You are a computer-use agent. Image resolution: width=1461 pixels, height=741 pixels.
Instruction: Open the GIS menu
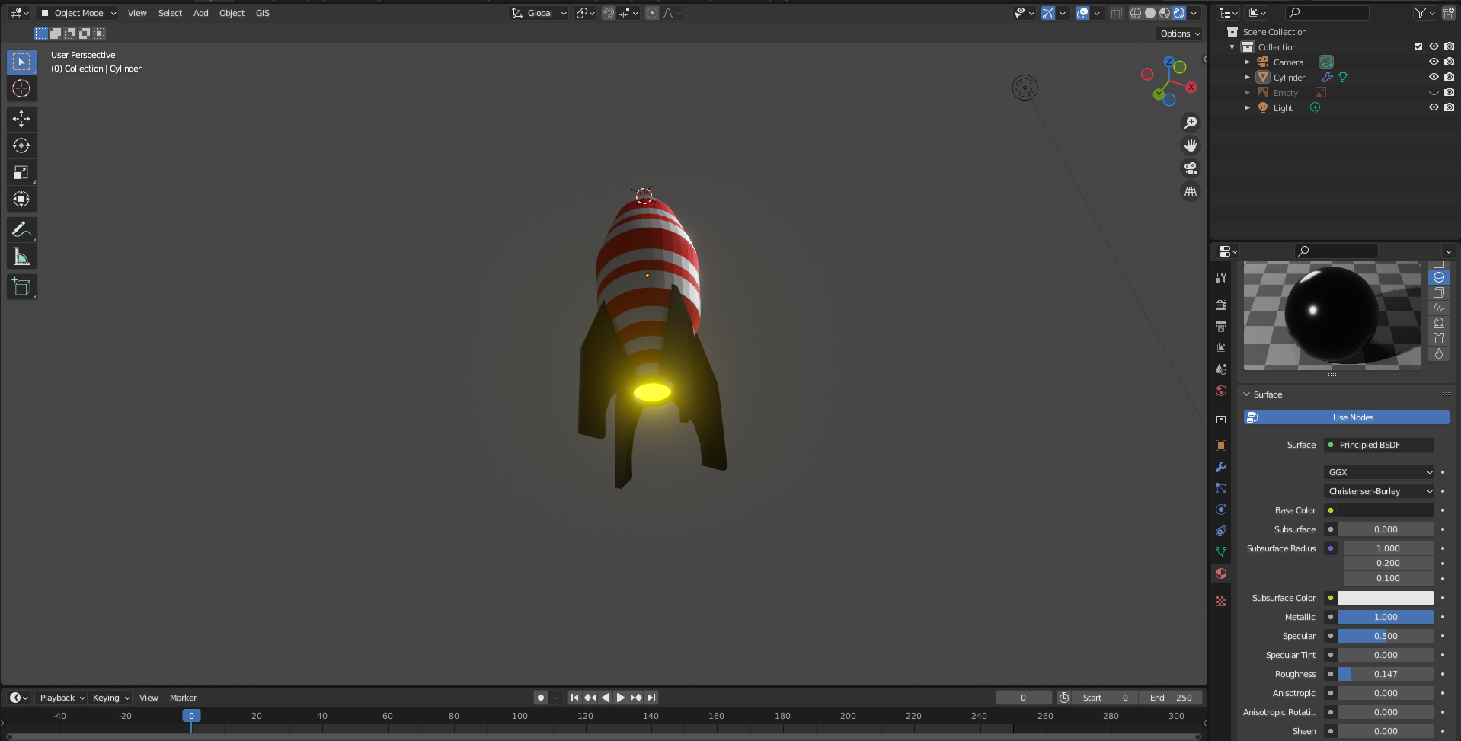[263, 13]
